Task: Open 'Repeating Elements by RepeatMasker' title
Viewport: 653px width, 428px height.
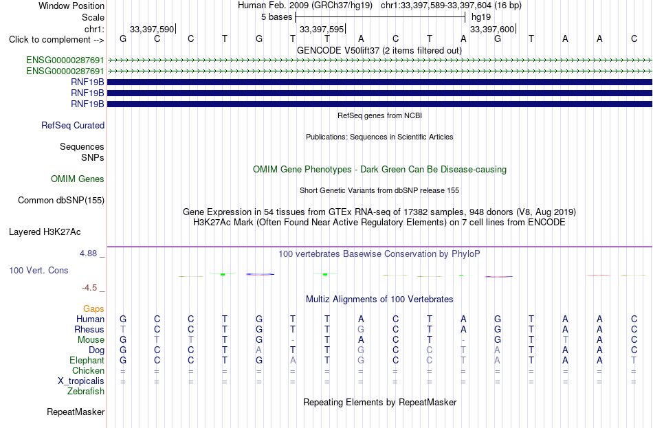Action: (x=380, y=403)
